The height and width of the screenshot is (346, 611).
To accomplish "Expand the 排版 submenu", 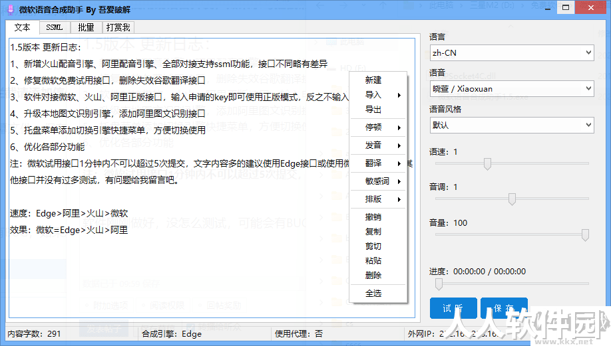I will click(x=378, y=199).
